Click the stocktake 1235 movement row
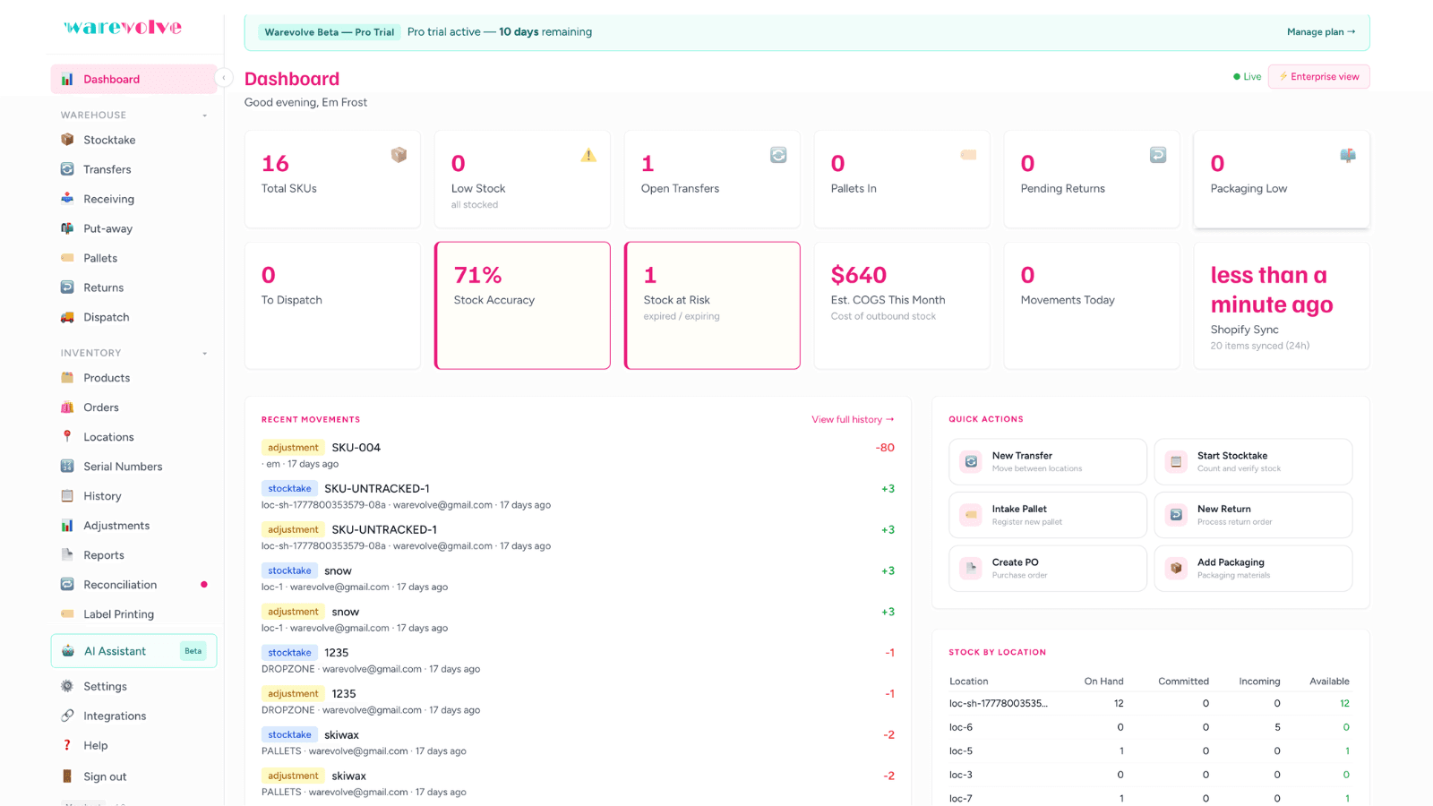1433x806 pixels. [x=578, y=660]
